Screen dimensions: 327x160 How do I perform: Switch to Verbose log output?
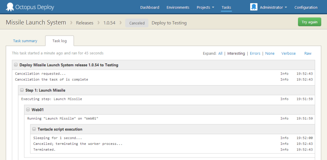(289, 54)
